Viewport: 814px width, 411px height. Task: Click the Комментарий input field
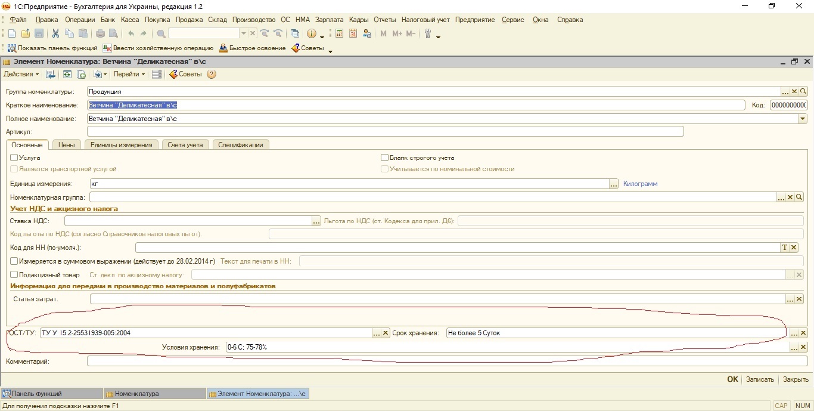(447, 361)
